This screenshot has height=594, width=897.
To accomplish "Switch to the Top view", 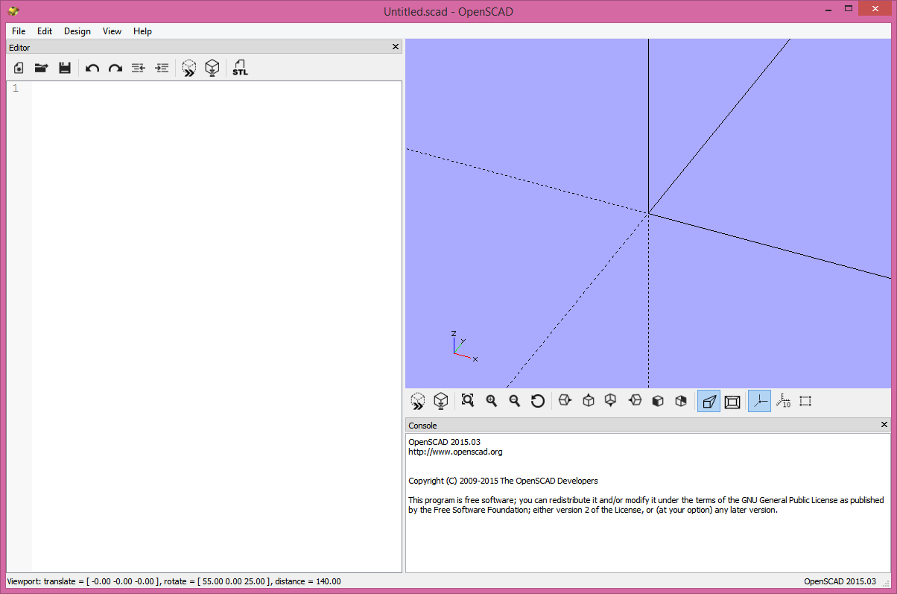I will [x=588, y=400].
